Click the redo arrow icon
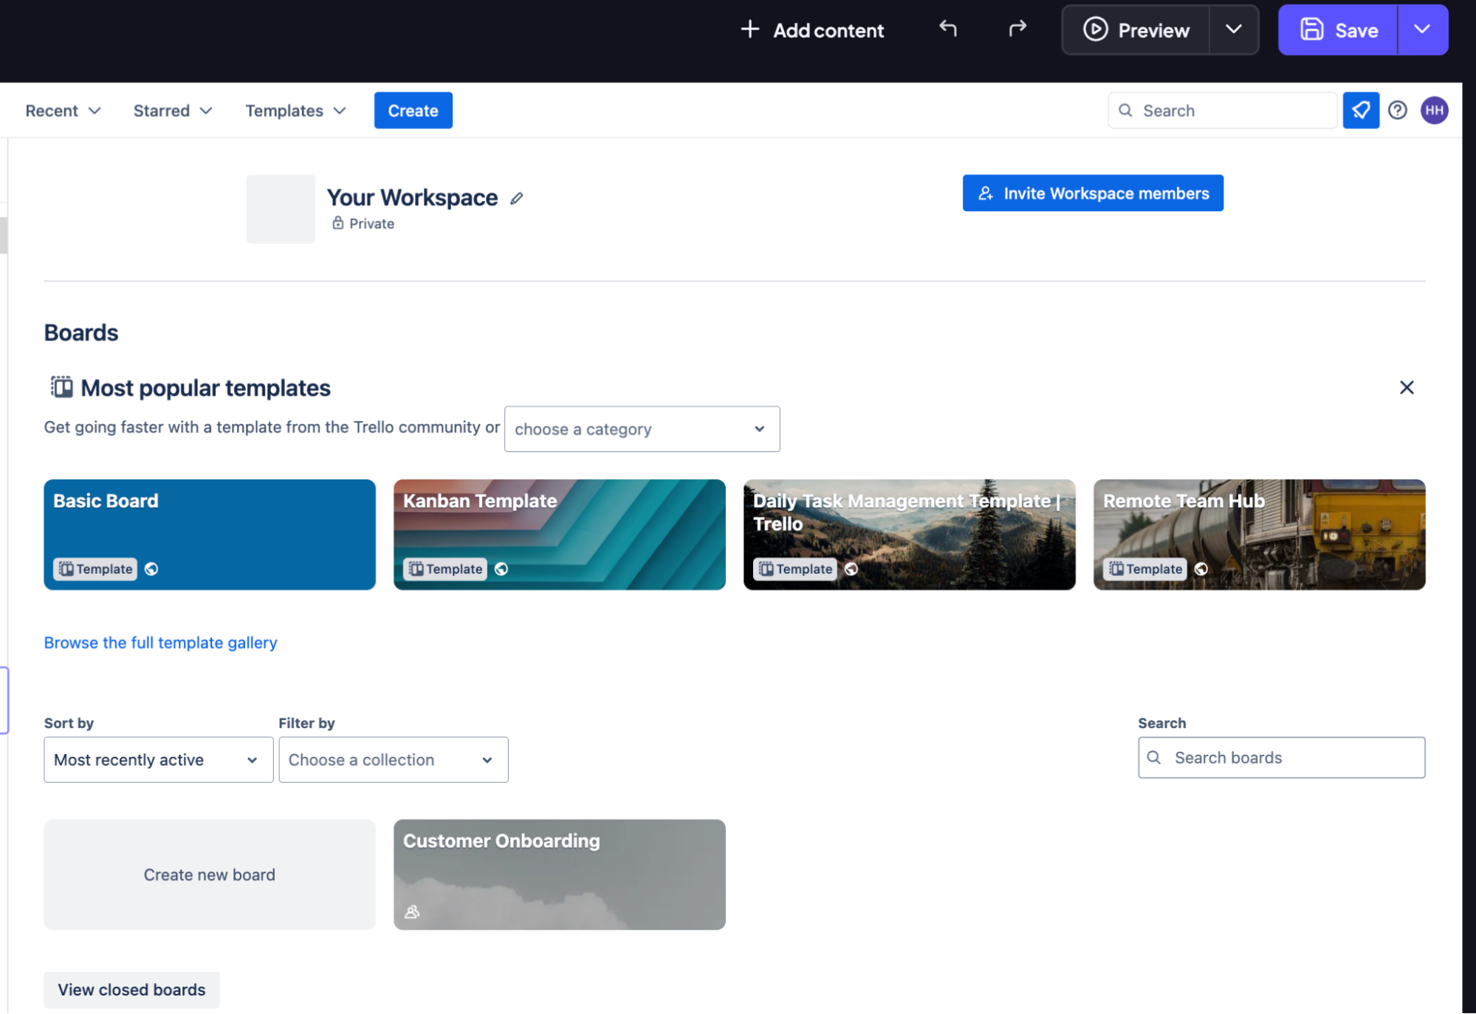Image resolution: width=1476 pixels, height=1014 pixels. coord(1017,29)
